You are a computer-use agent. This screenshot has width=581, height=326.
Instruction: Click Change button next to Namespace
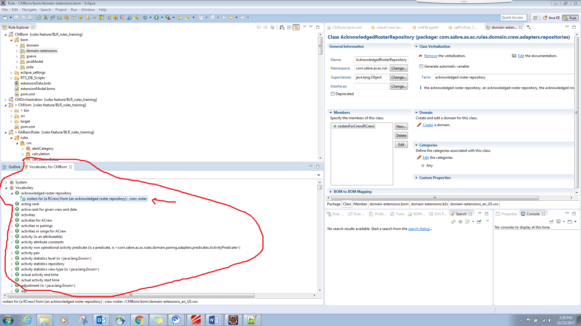click(x=399, y=68)
